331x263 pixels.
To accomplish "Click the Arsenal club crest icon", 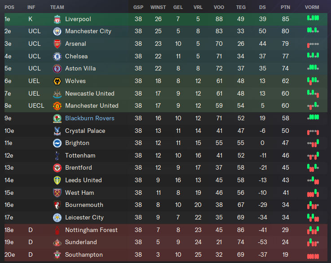I will (57, 44).
